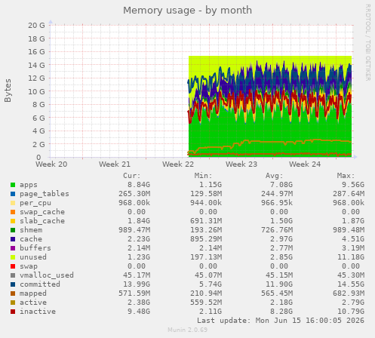This screenshot has height=338, width=375.
Task: Click buffers average value 2.77M
Action: (x=281, y=248)
